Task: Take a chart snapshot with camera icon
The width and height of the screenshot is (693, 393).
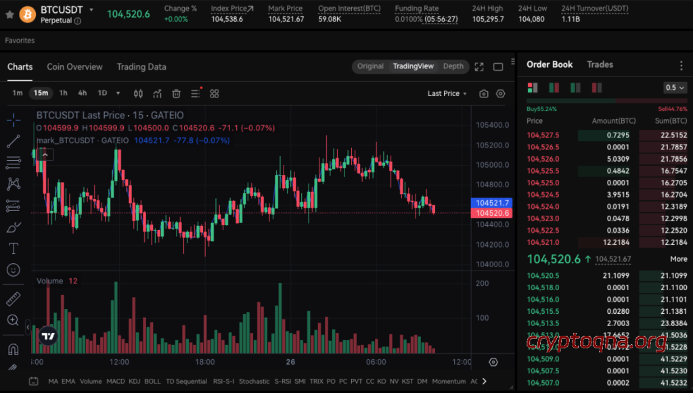Action: click(483, 93)
